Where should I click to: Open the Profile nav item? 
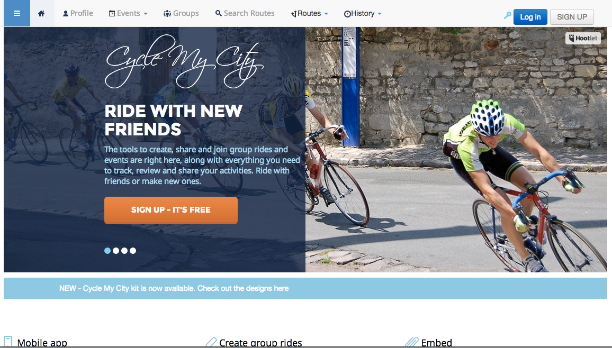tap(78, 13)
